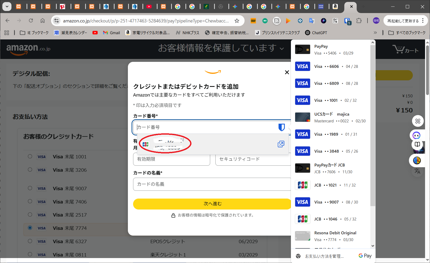Image resolution: width=430 pixels, height=263 pixels.
Task: Click the open-in-new-window icon in autofill suggestion
Action: (281, 144)
